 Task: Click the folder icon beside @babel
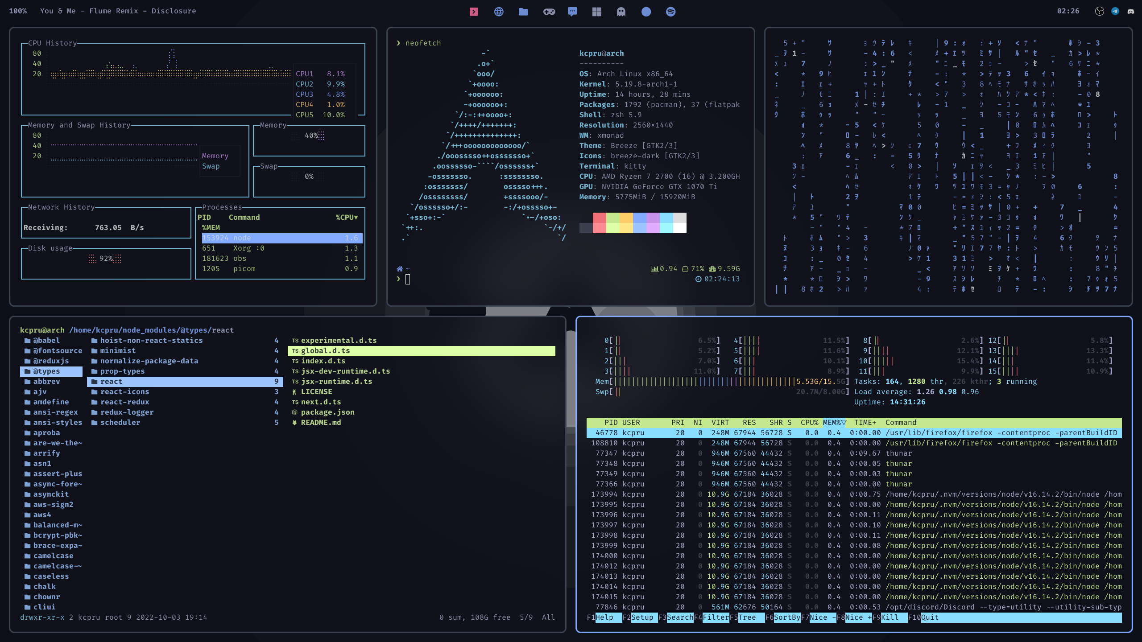coord(28,341)
